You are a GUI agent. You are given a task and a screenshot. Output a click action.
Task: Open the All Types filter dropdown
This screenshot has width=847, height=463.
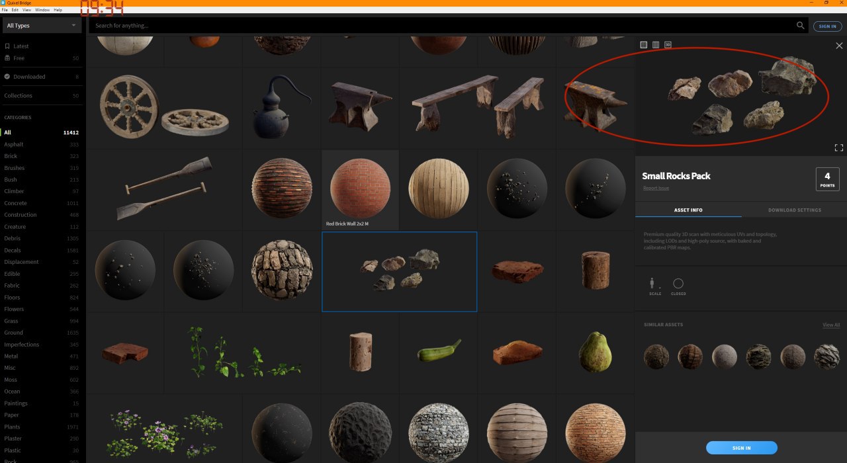(x=42, y=25)
